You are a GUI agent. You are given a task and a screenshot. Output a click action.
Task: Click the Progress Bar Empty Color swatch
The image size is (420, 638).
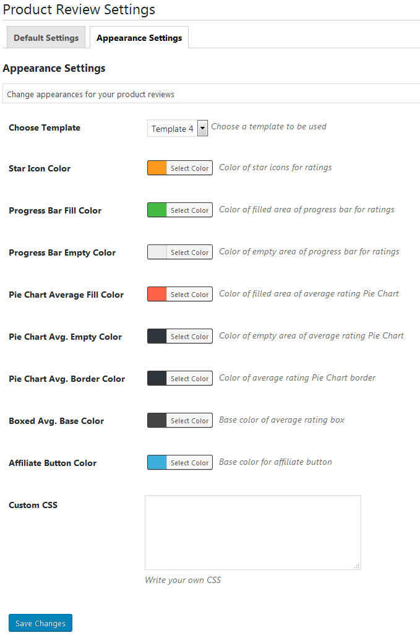pos(157,252)
